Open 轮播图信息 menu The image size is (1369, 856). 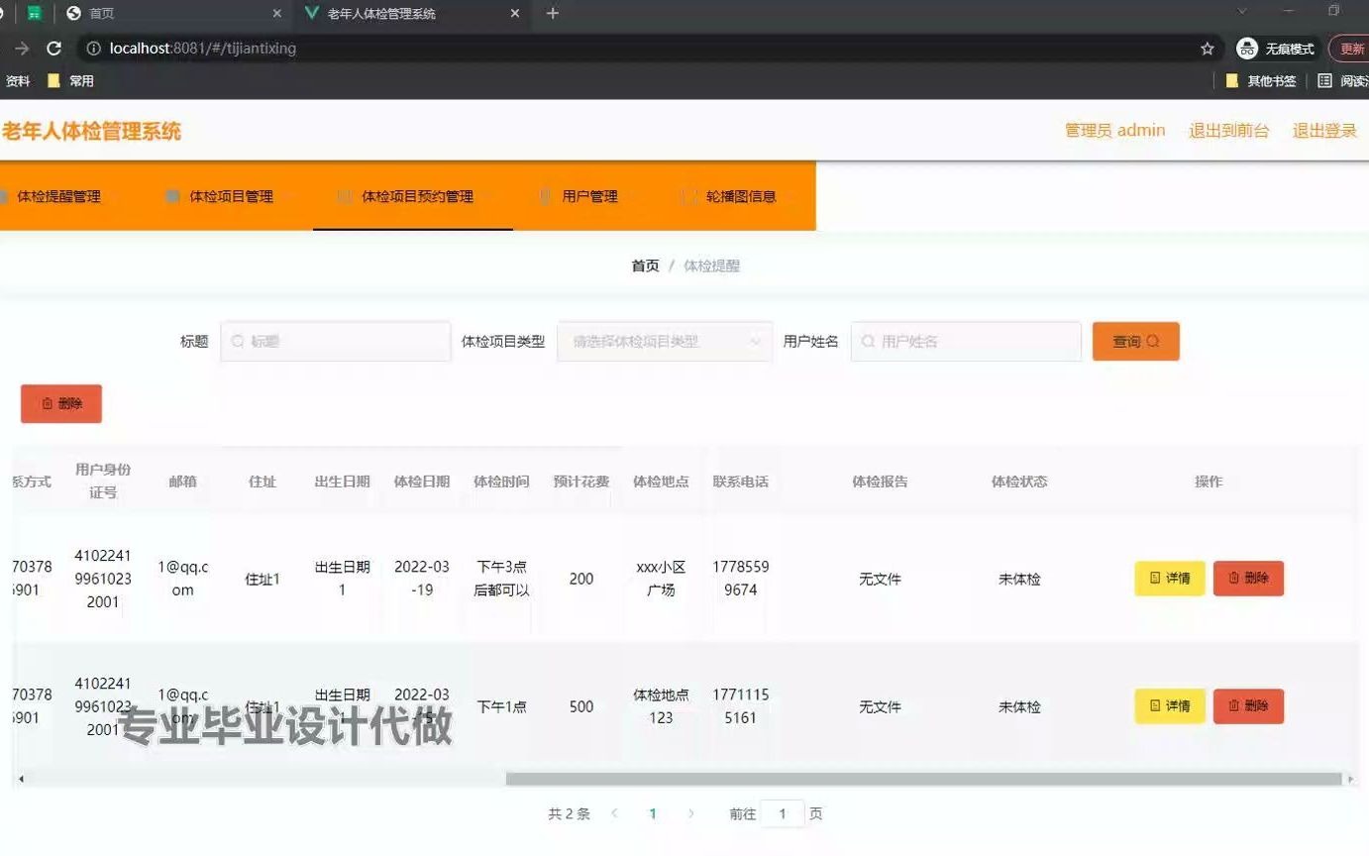pos(741,196)
